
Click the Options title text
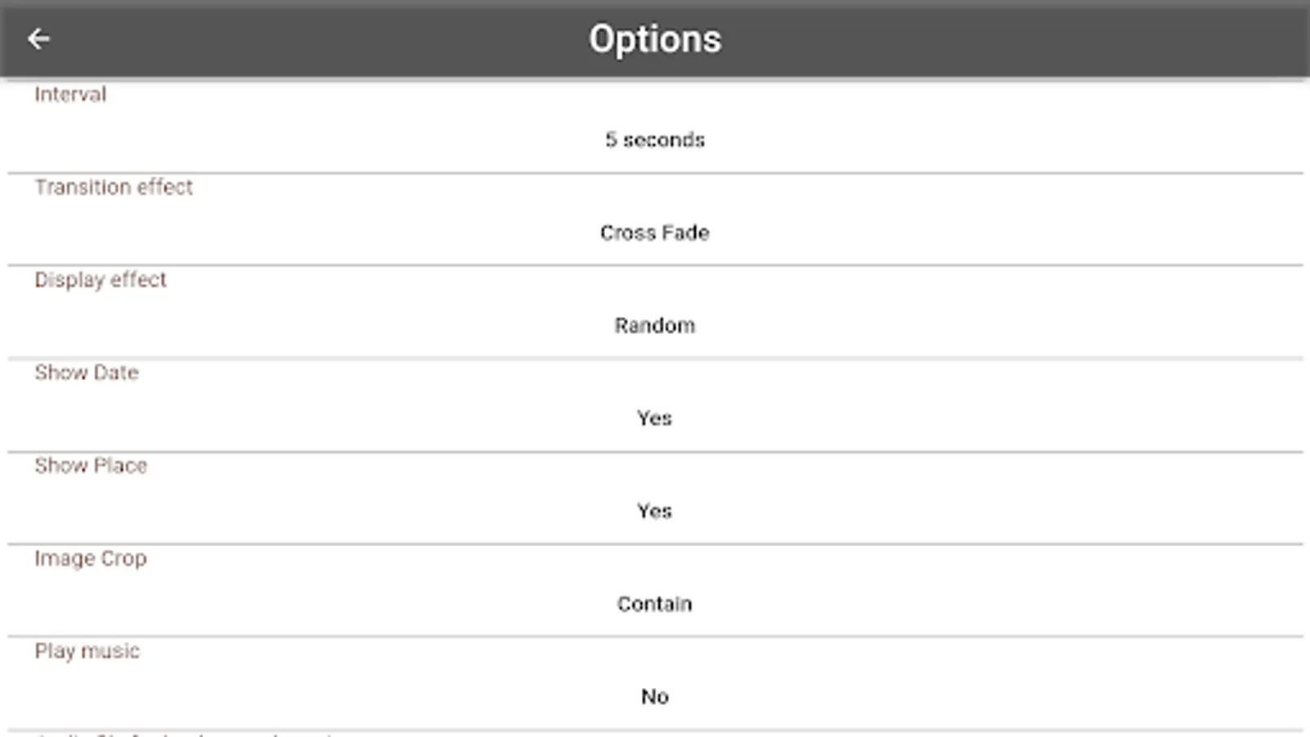655,39
